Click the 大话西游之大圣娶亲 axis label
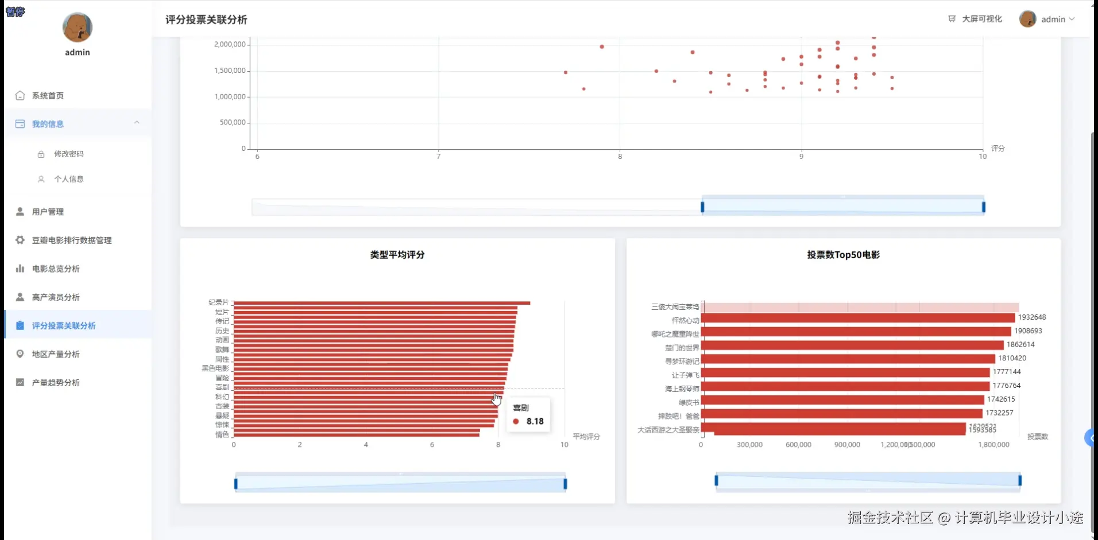The image size is (1098, 540). [668, 430]
